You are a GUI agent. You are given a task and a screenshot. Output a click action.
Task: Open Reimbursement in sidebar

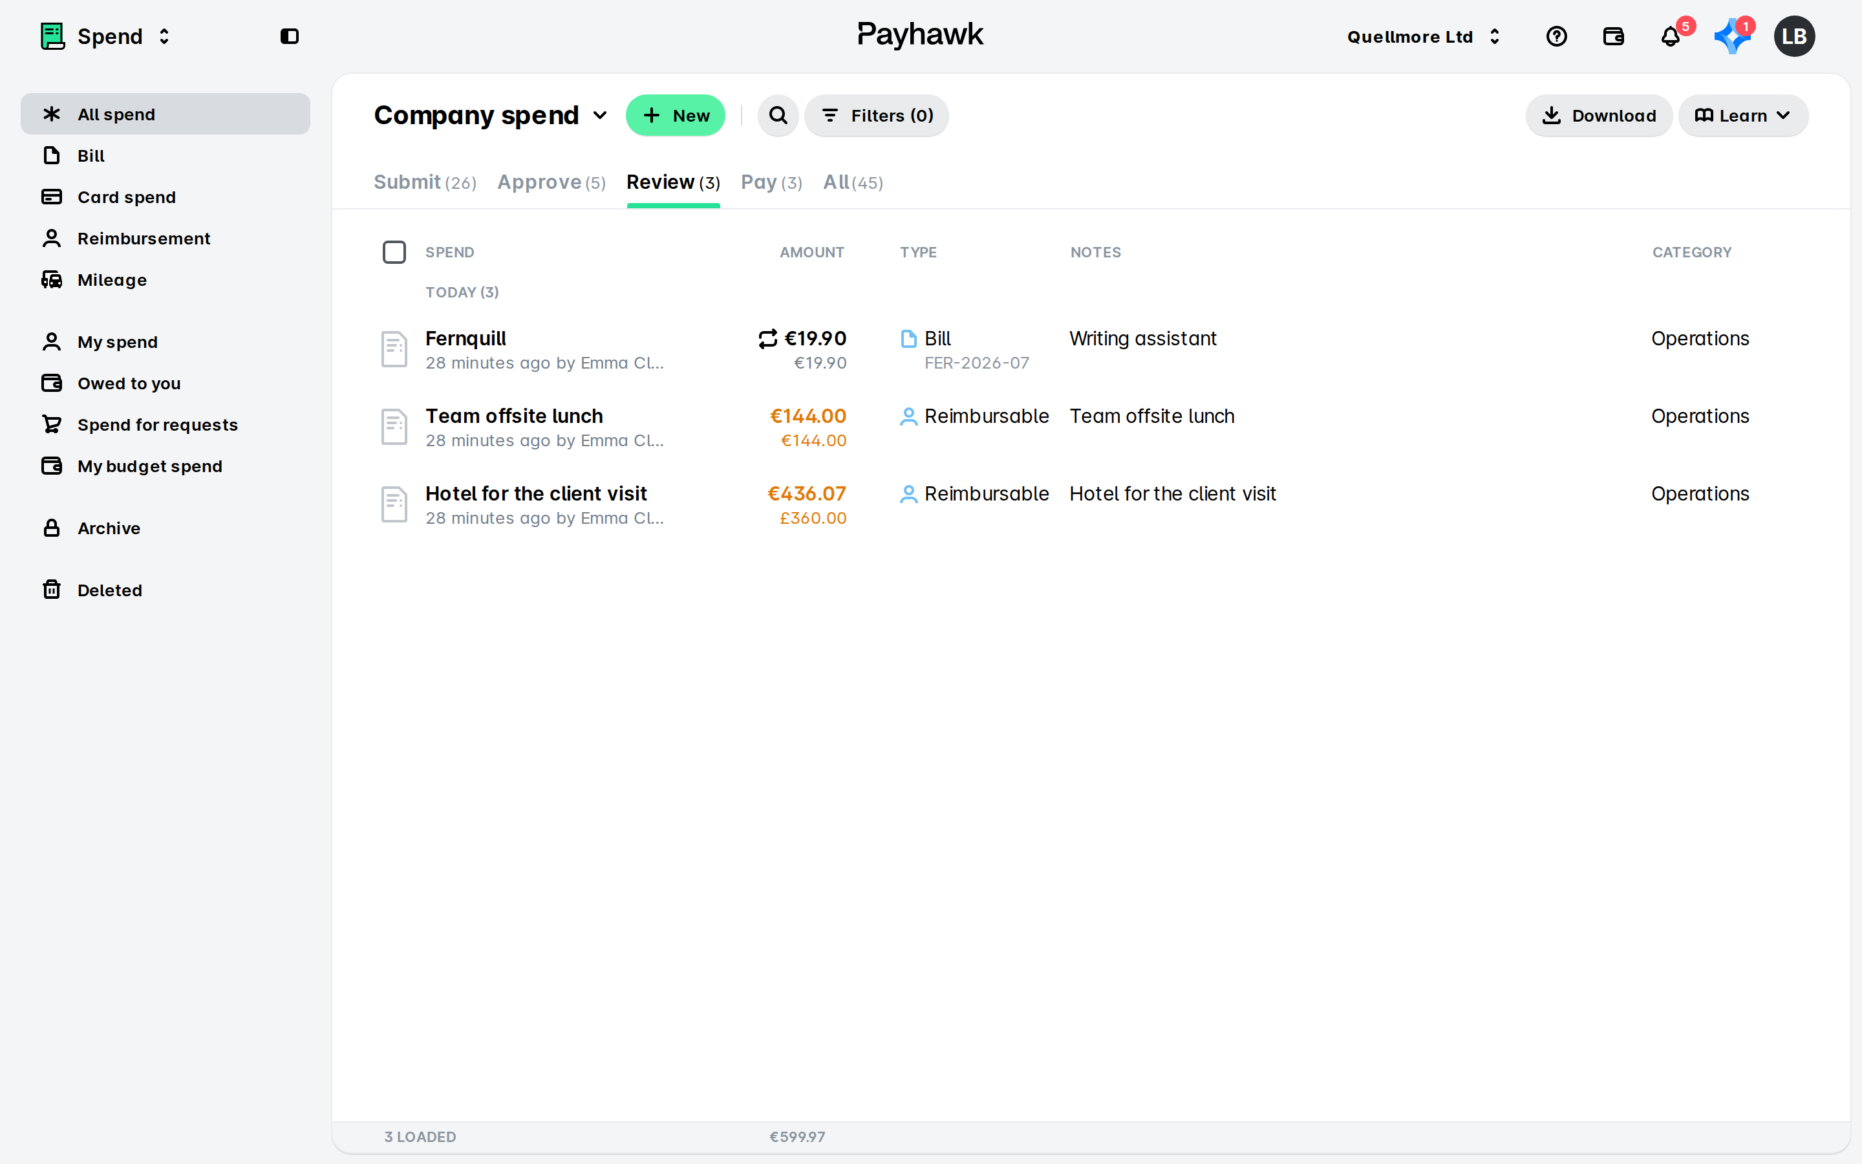tap(166, 239)
